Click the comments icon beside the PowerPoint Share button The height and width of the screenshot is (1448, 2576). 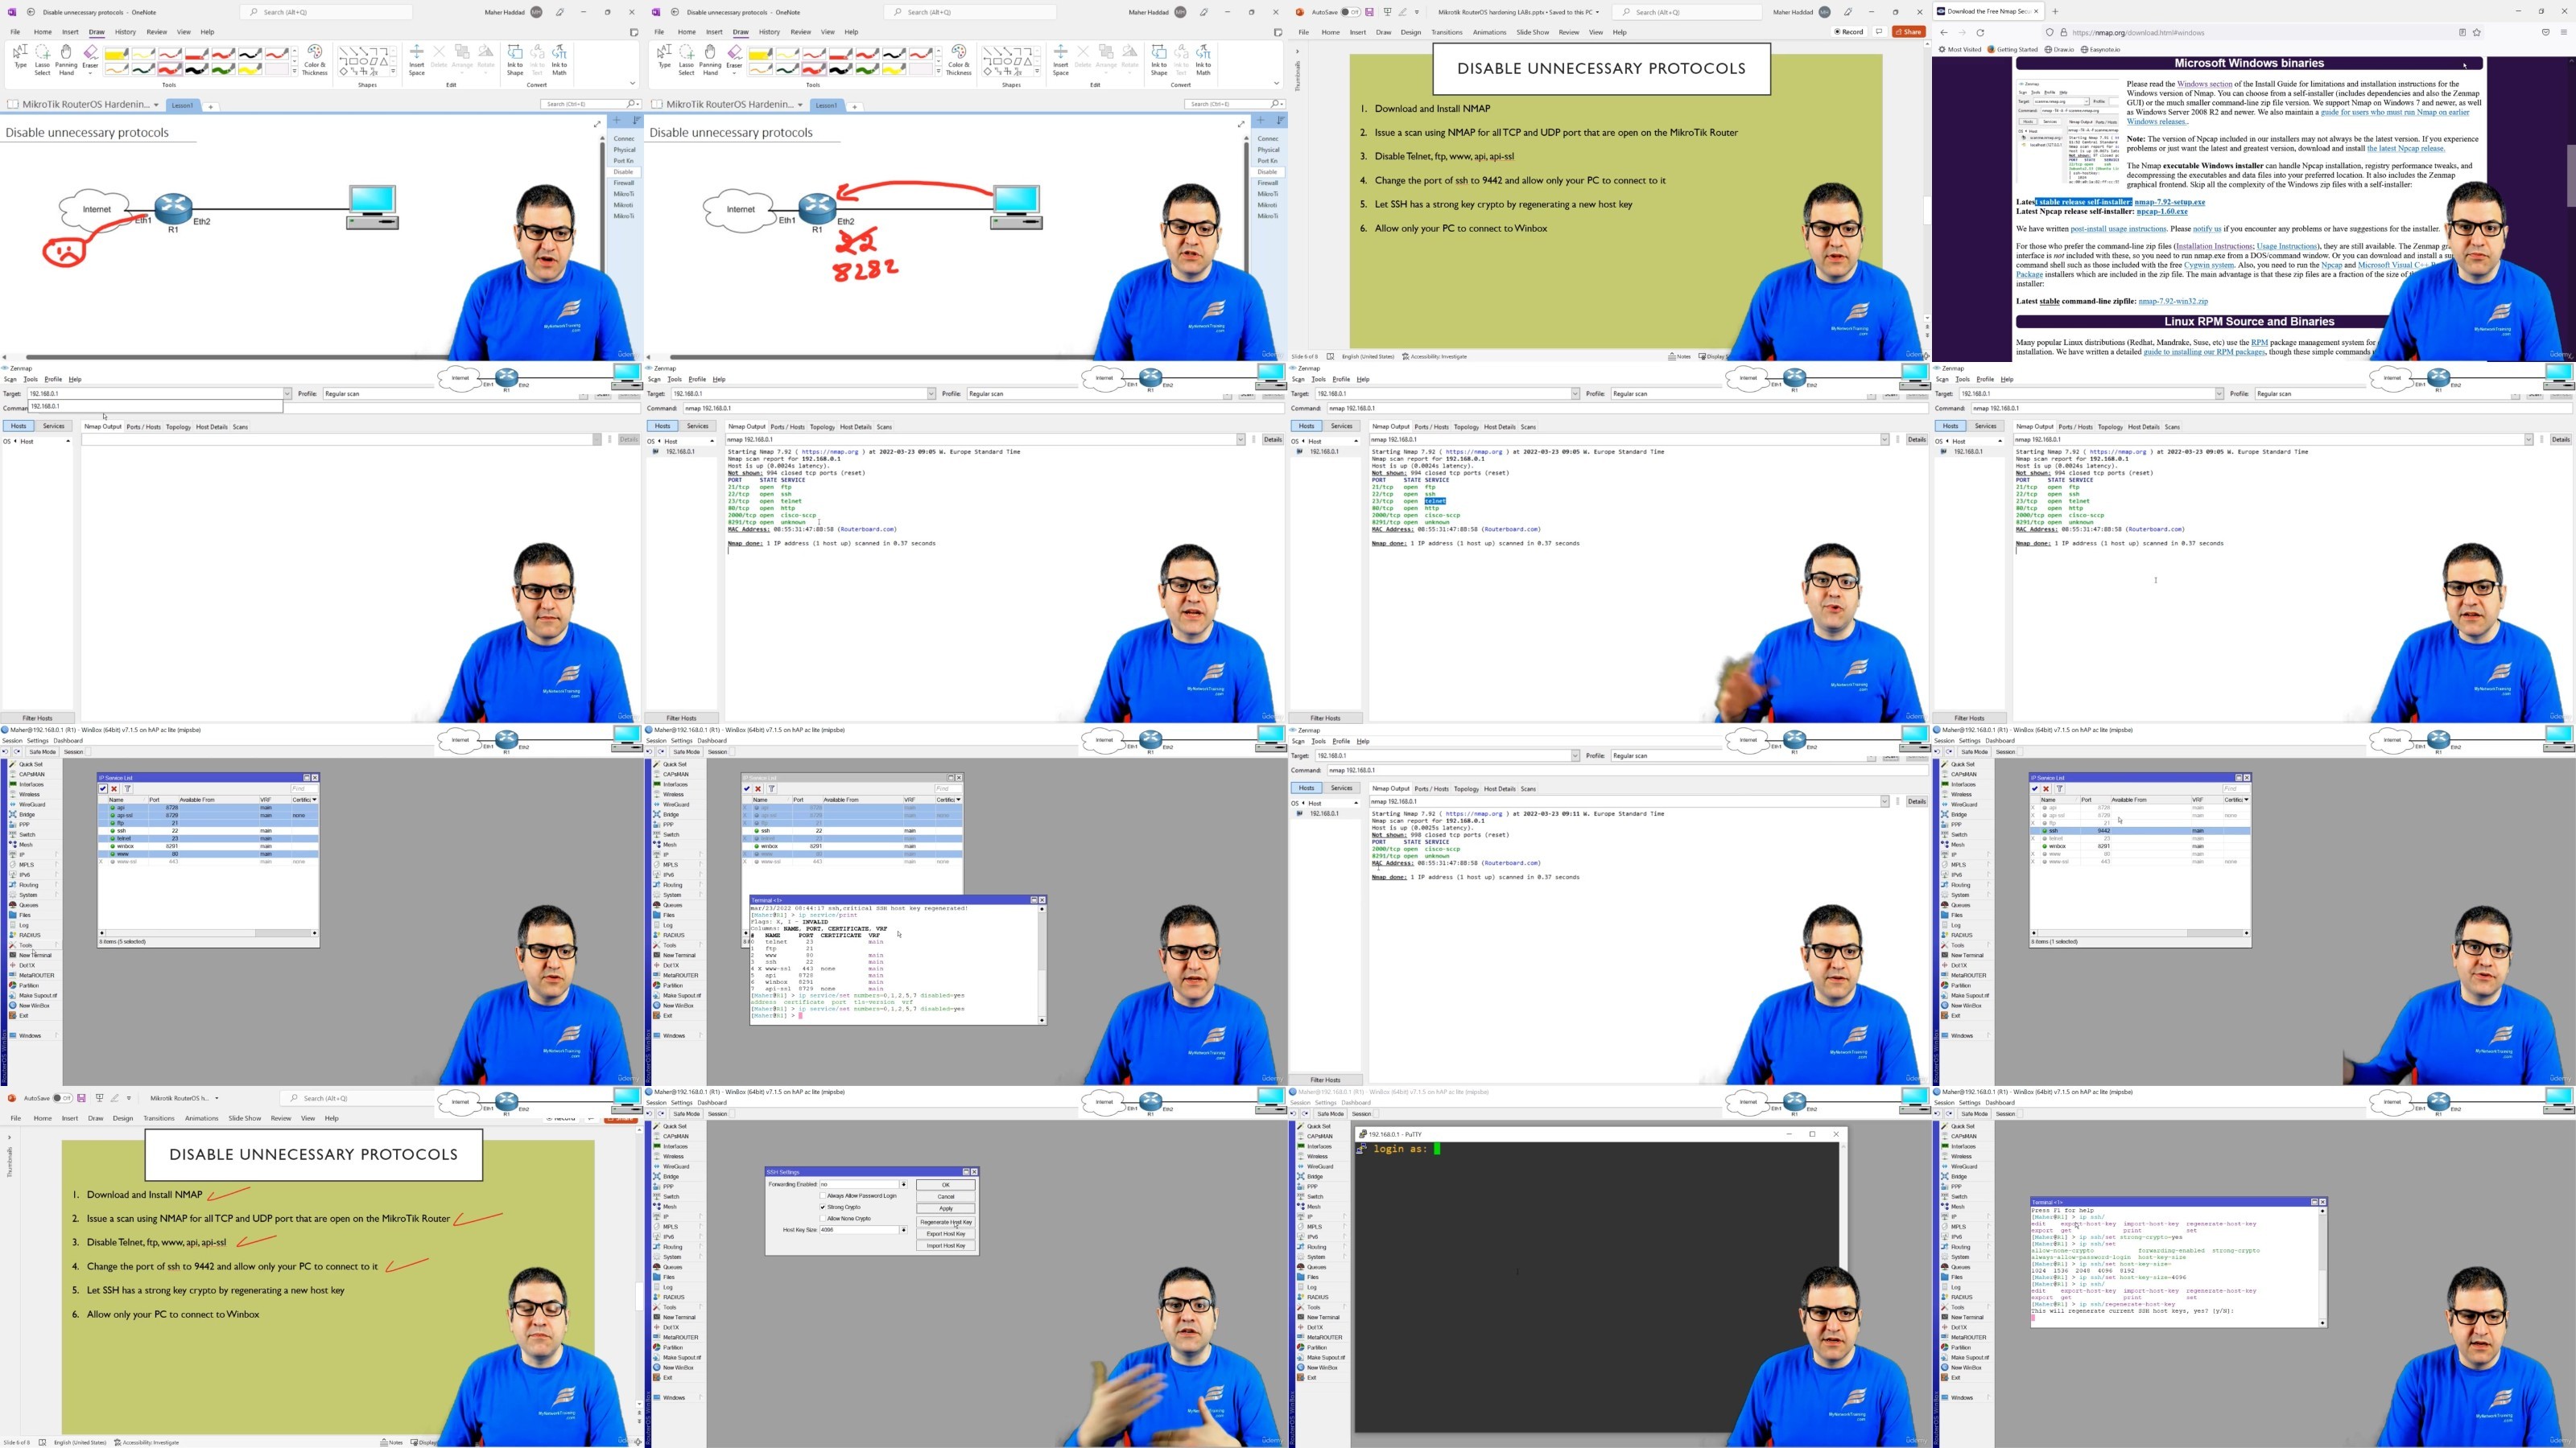pos(1879,32)
